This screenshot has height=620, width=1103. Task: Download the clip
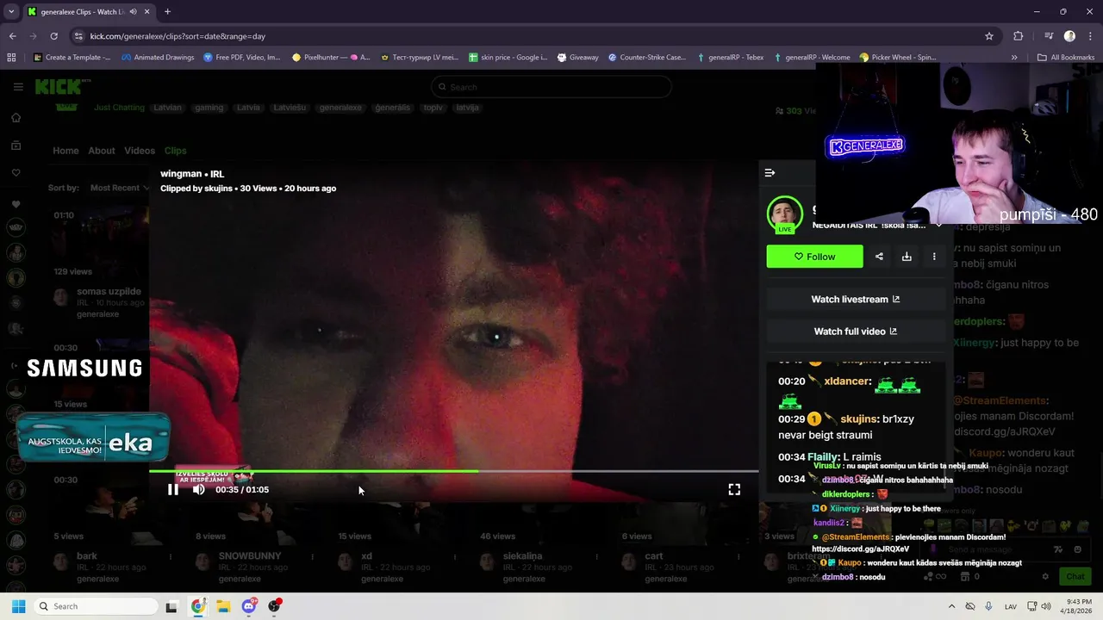click(907, 257)
